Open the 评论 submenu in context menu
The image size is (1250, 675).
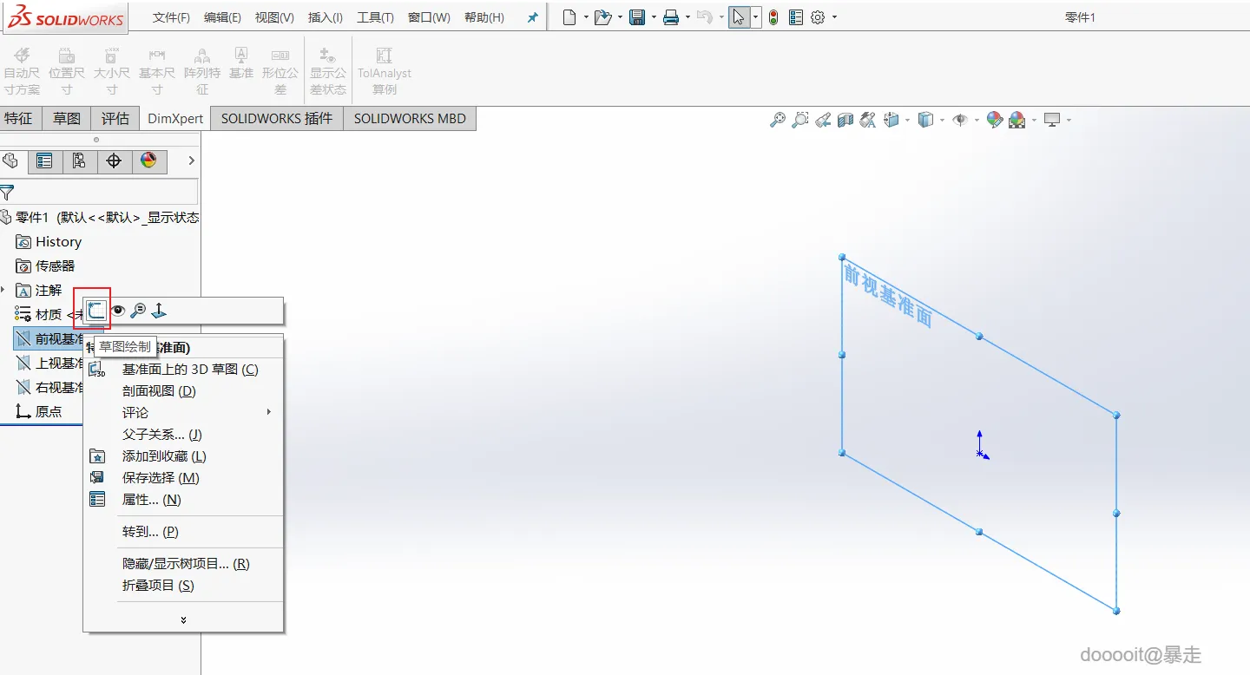184,413
